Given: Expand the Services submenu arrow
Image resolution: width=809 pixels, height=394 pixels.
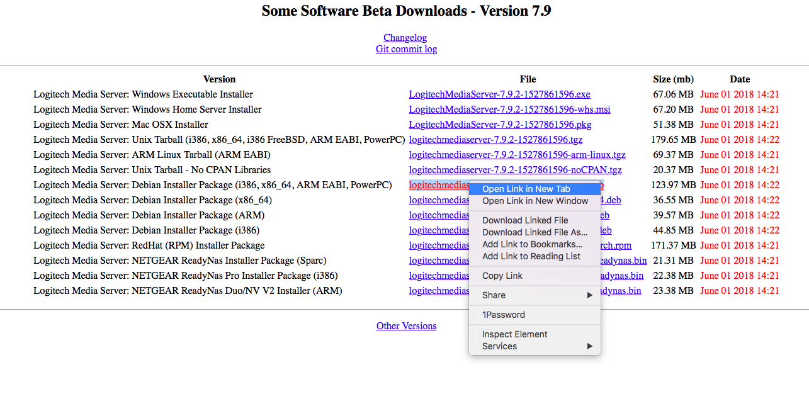Looking at the screenshot, I should point(590,346).
